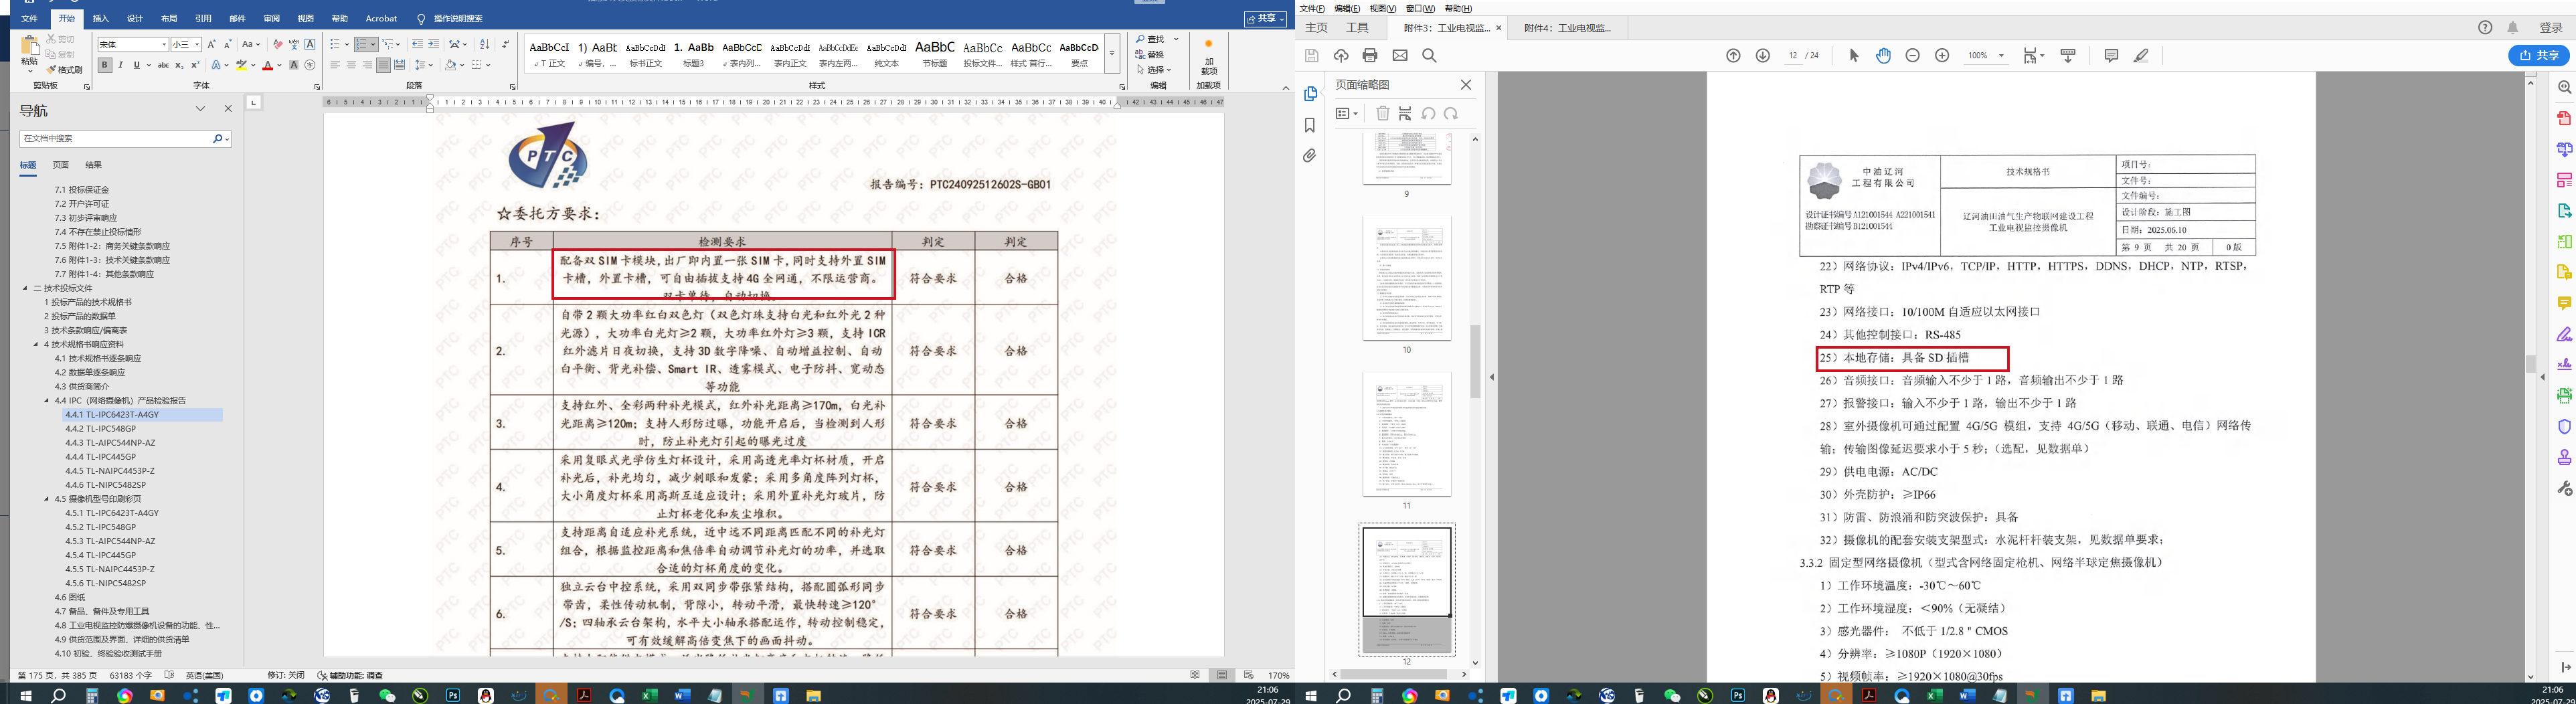Image resolution: width=2576 pixels, height=704 pixels.
Task: Open the Acrobat bookmarks panel
Action: pos(1310,125)
